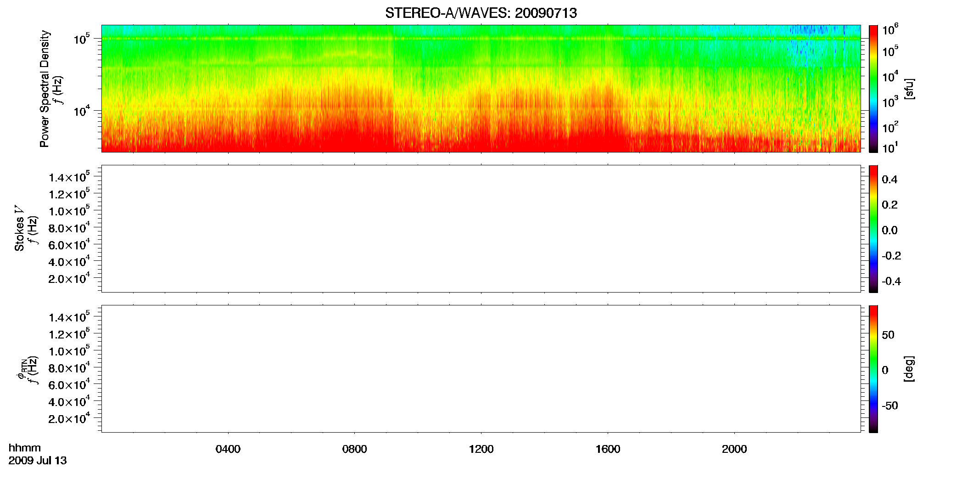
Task: Click 1.4×10^5 tick in Stokes V panel
Action: (69, 177)
